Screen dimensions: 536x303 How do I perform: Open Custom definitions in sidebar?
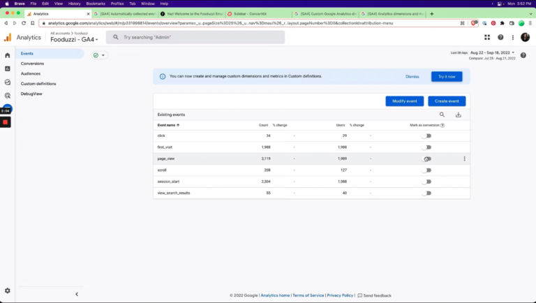(38, 83)
